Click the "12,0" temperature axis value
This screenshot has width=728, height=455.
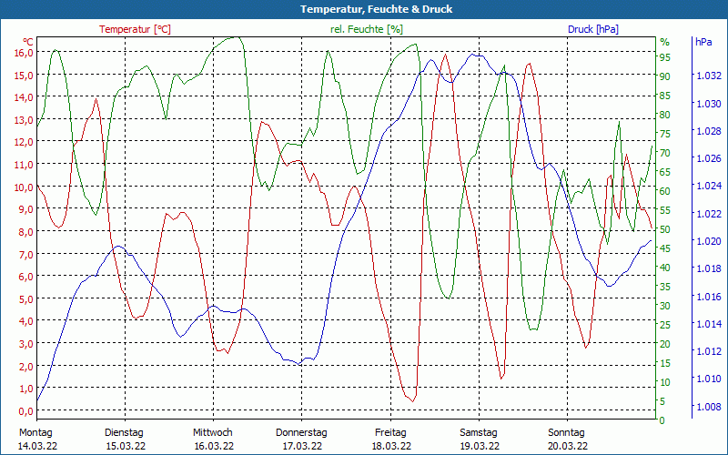click(24, 142)
